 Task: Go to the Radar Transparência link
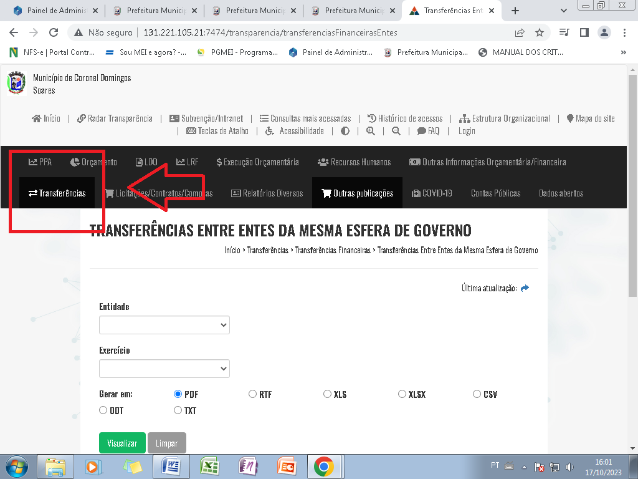[115, 119]
